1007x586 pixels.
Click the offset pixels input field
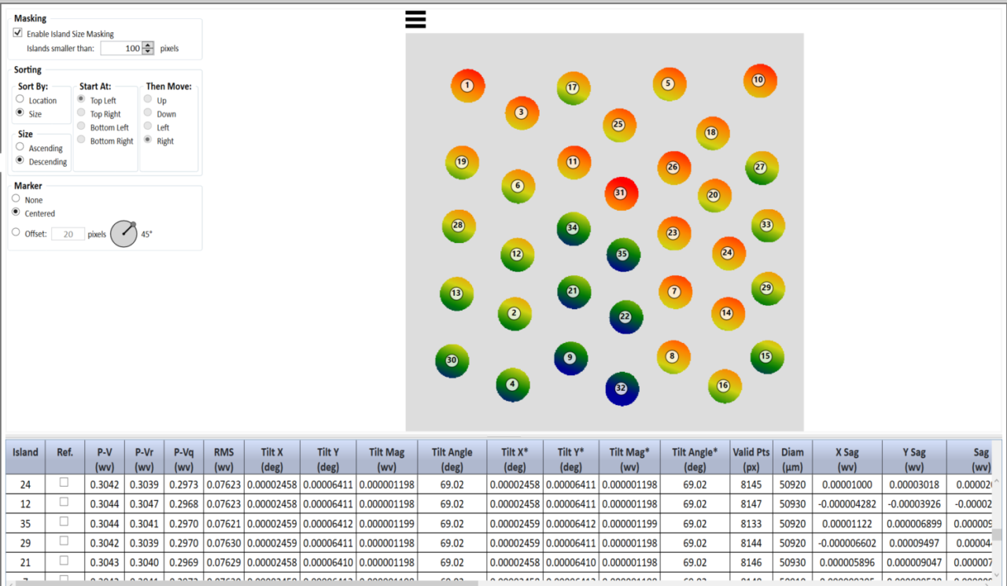[68, 234]
